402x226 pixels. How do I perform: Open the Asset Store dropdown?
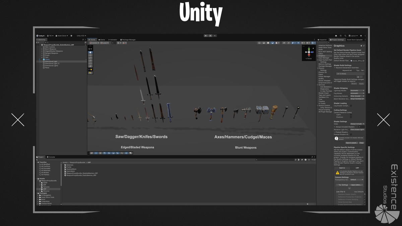62,36
